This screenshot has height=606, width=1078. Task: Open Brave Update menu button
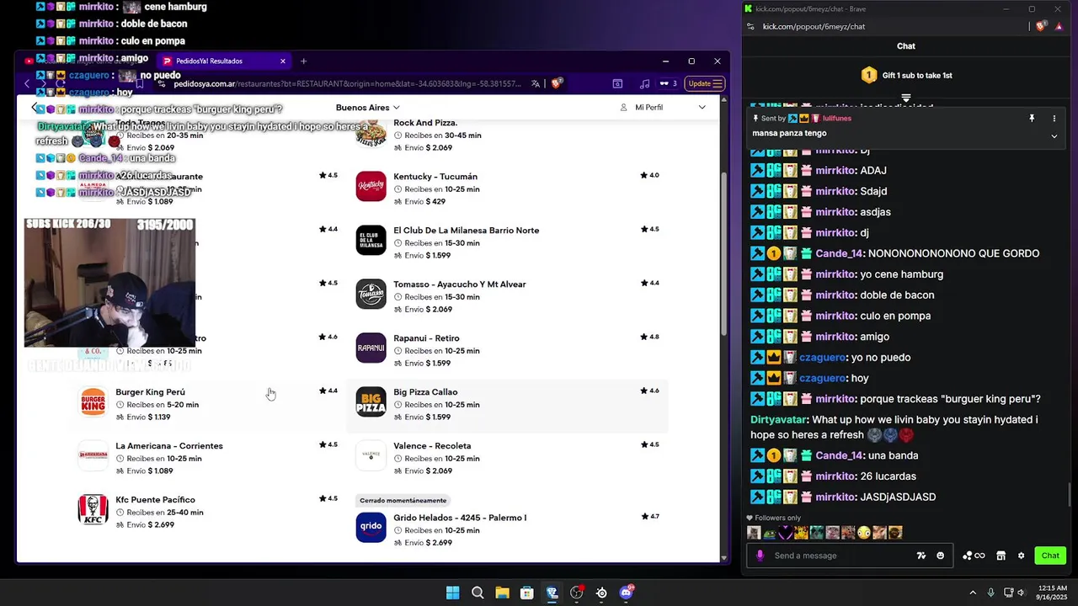pos(705,83)
